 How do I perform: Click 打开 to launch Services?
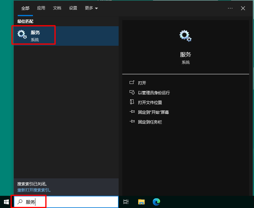click(x=142, y=83)
